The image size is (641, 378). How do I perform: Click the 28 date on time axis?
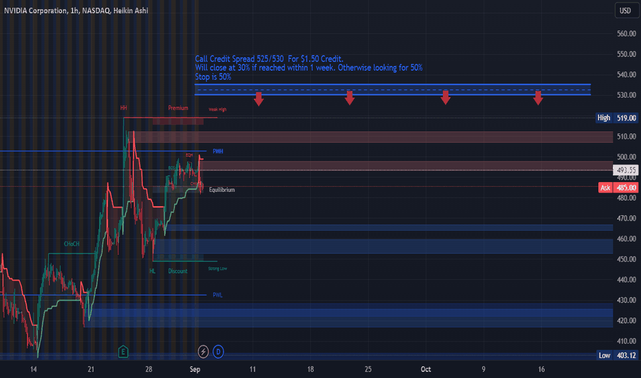pos(149,369)
